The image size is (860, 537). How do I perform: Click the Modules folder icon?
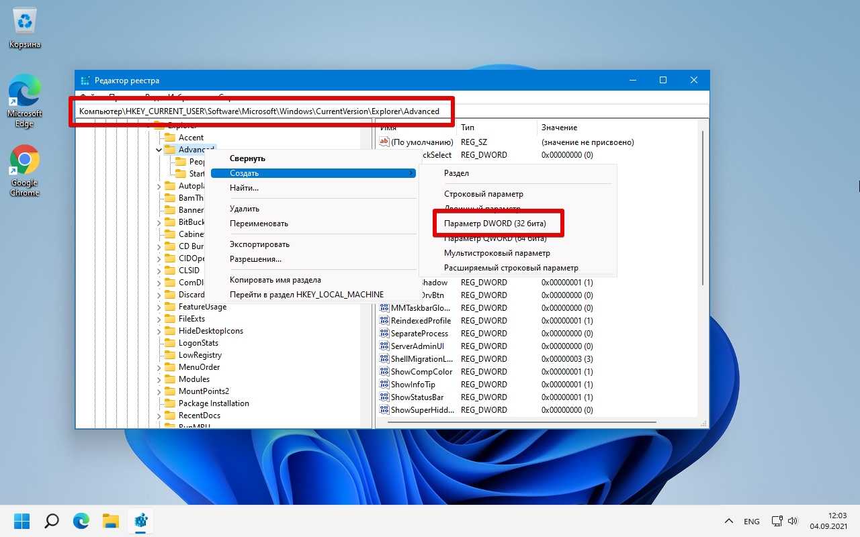[x=170, y=379]
